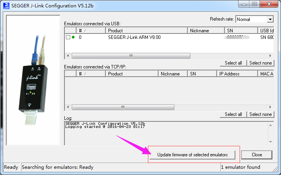This screenshot has height=175, width=281.
Task: Click Select none under the USB list
Action: 261,63
